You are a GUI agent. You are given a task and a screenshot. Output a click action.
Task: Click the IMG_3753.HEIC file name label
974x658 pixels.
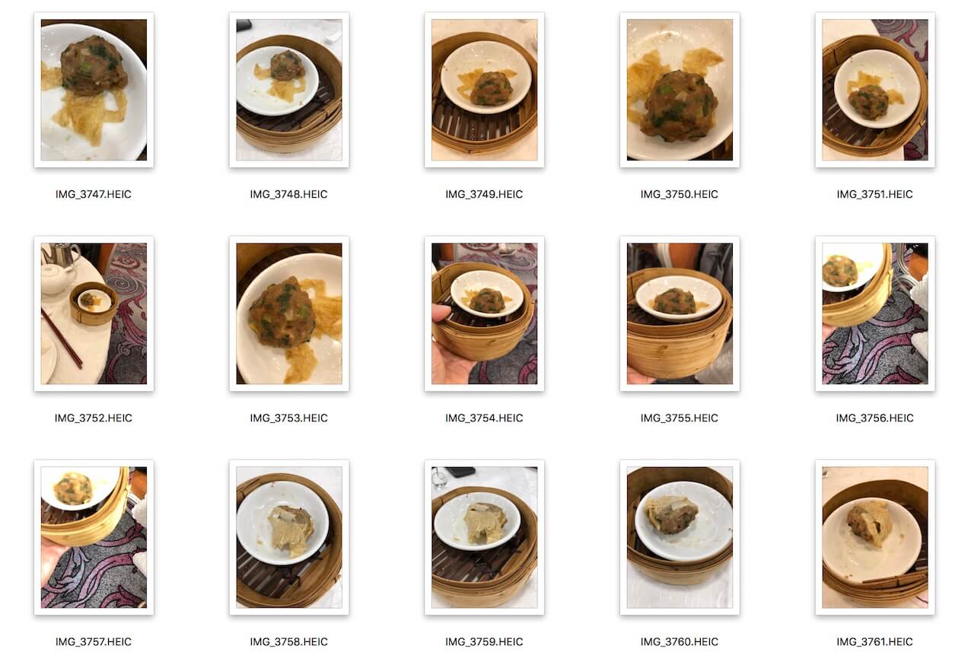(289, 418)
